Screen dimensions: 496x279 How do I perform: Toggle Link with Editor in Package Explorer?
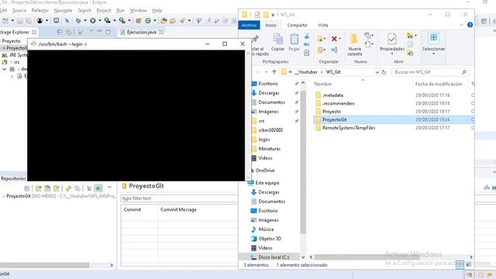pyautogui.click(x=68, y=32)
